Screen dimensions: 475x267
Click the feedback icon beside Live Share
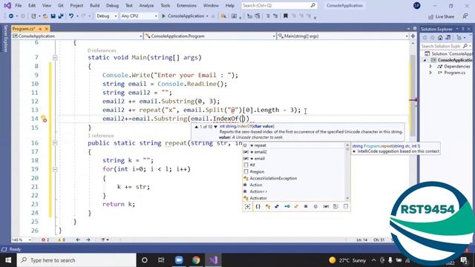[x=465, y=16]
